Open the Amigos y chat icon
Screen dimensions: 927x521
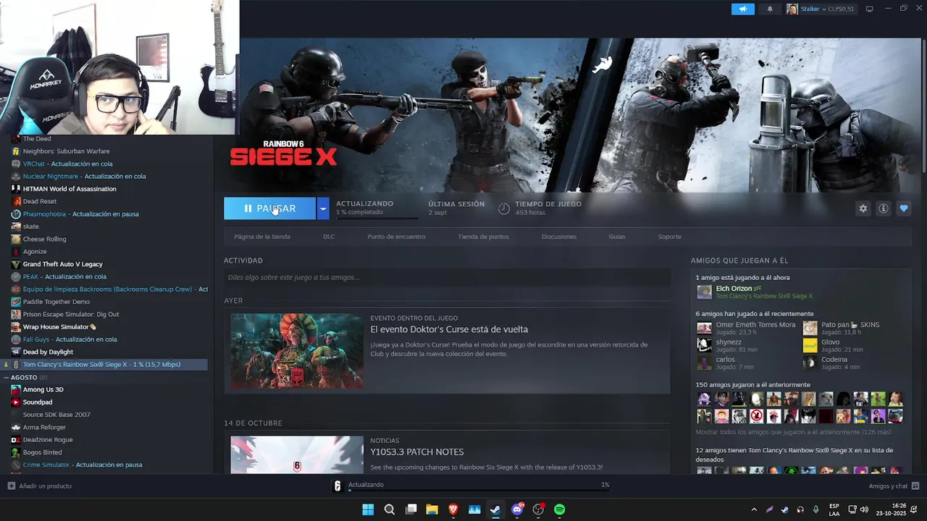click(x=915, y=486)
